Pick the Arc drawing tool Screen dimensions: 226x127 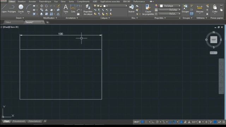tap(29, 8)
